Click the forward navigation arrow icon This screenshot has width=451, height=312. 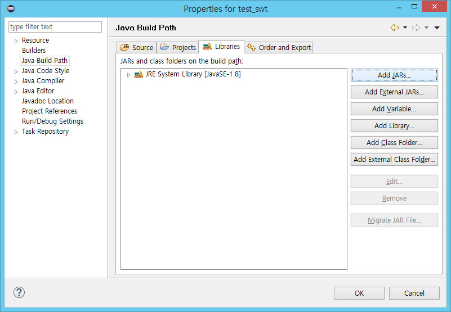(416, 28)
